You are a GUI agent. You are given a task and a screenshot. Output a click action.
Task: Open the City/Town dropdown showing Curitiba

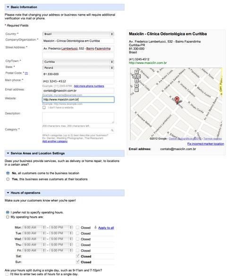coord(78,62)
